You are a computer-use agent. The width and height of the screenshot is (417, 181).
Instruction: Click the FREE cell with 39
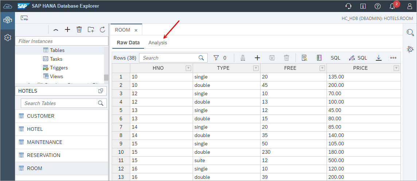pyautogui.click(x=293, y=177)
